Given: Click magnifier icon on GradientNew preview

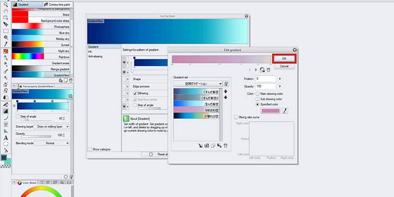Looking at the screenshot, I should point(70,96).
